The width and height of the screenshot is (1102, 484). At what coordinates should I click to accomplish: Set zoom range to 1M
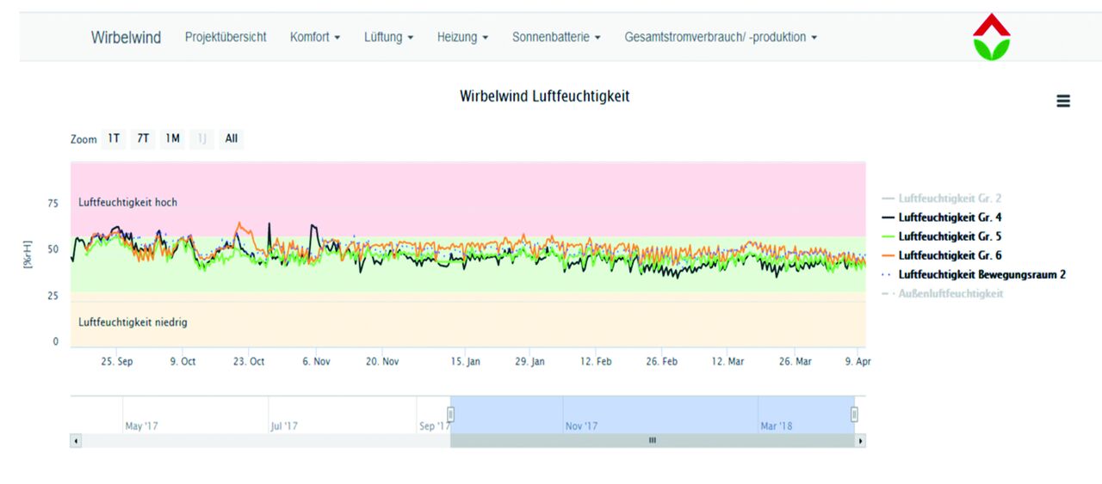(x=173, y=138)
